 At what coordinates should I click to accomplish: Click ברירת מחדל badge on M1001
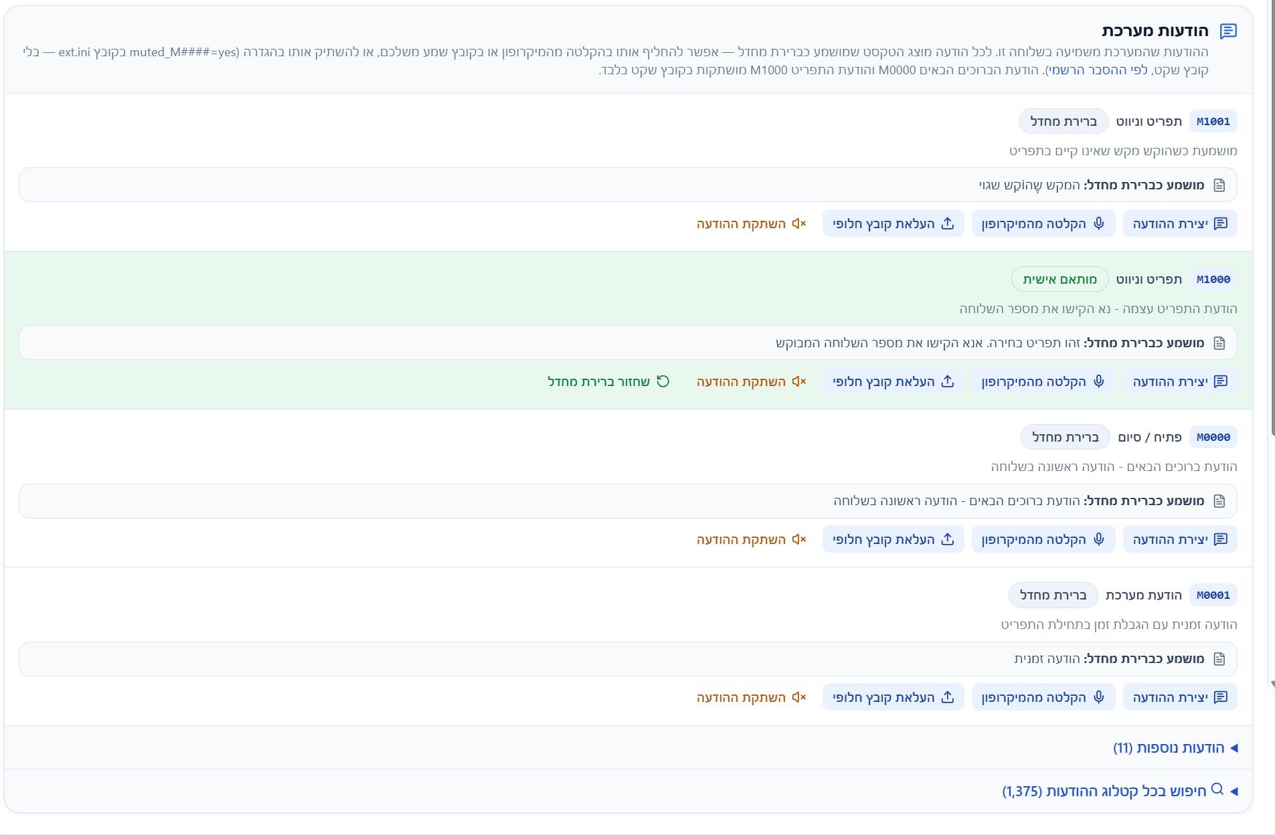click(1064, 122)
